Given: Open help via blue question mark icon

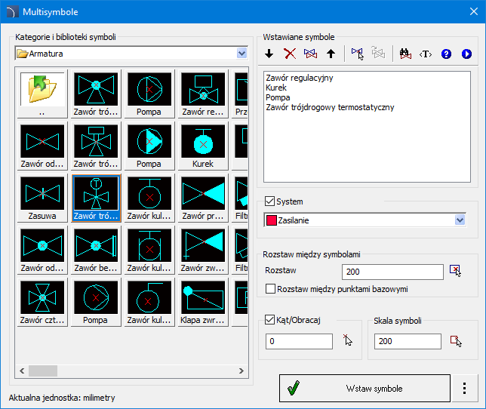Looking at the screenshot, I should pyautogui.click(x=446, y=54).
